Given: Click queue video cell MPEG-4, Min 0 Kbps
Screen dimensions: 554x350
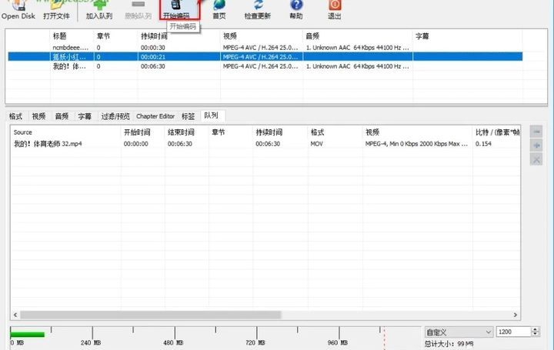Looking at the screenshot, I should 416,144.
